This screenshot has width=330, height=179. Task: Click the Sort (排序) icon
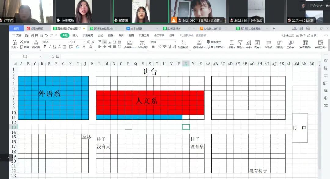248,43
